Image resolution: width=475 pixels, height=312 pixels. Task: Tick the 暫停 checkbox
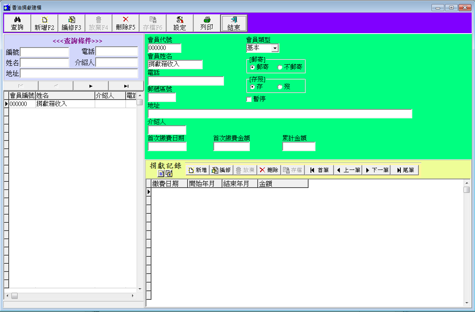pyautogui.click(x=249, y=99)
